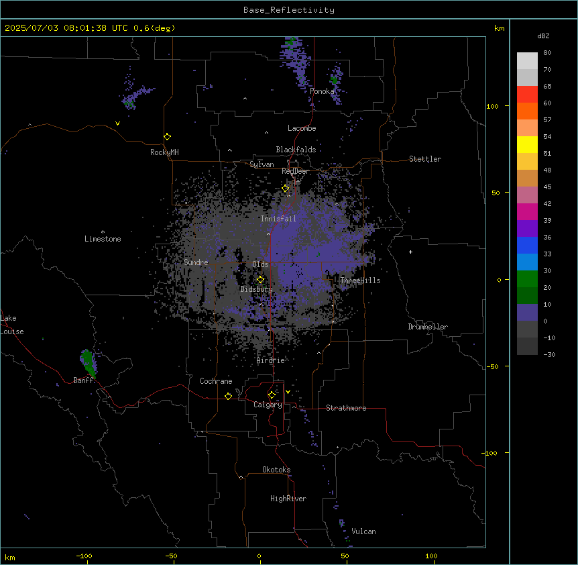Pick the magenta 42-39 dBZ legend swatch
Image resolution: width=578 pixels, height=565 pixels.
coord(527,211)
